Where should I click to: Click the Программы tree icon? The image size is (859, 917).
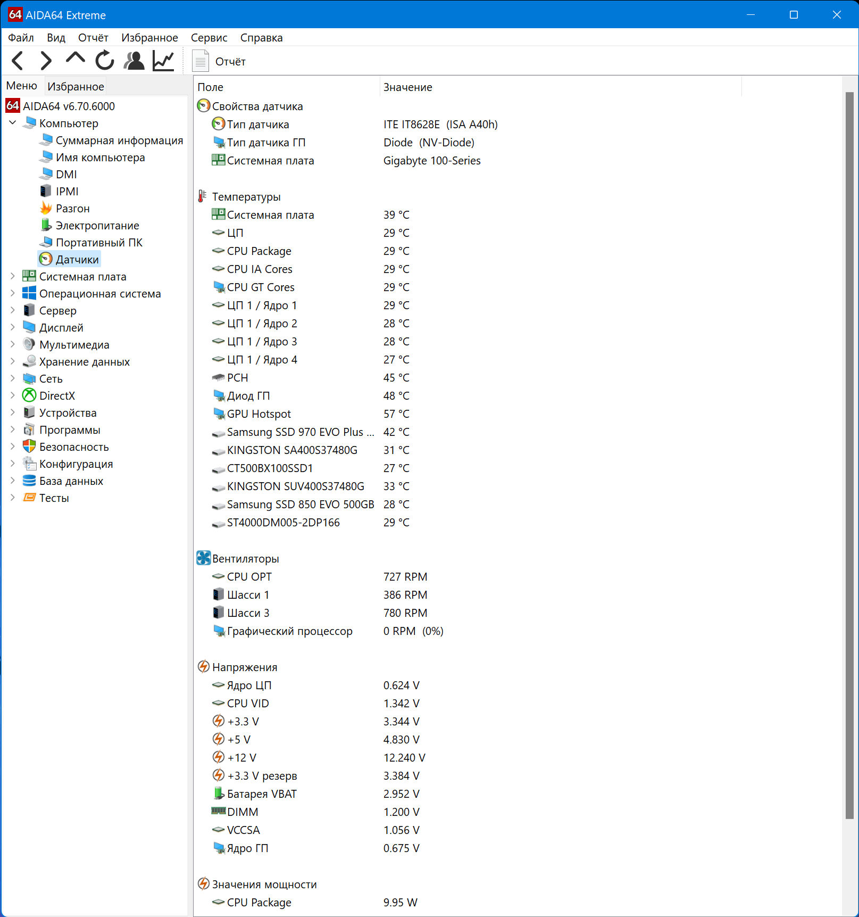29,429
